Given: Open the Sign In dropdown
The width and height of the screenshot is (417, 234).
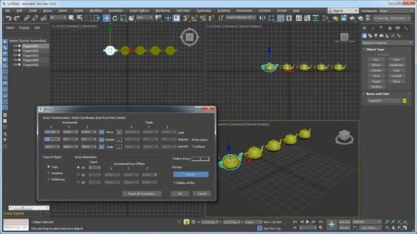Looking at the screenshot, I should [x=343, y=10].
